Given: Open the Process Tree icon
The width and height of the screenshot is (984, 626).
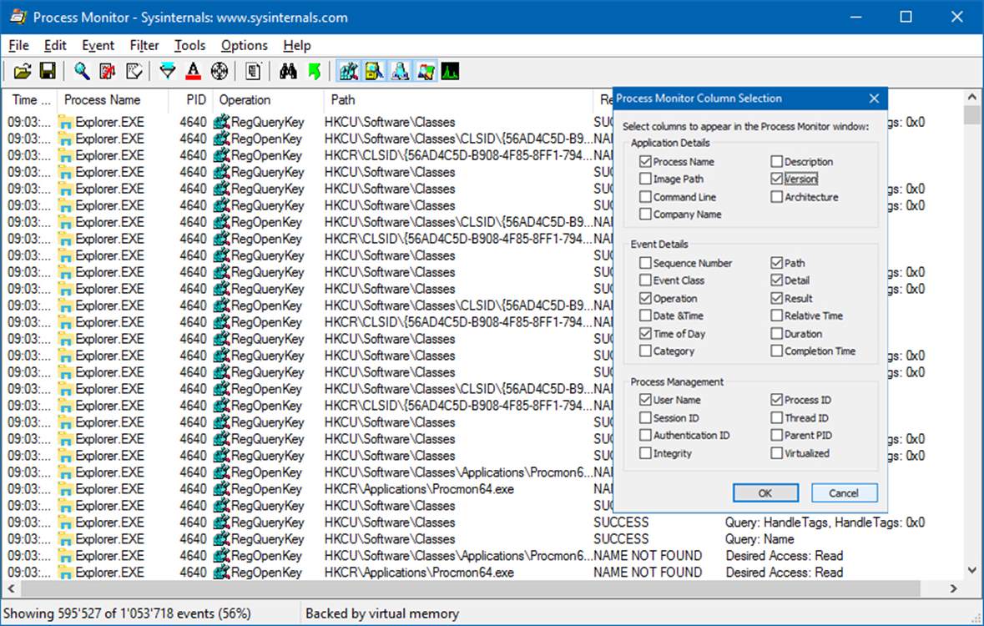Looking at the screenshot, I should click(x=253, y=72).
